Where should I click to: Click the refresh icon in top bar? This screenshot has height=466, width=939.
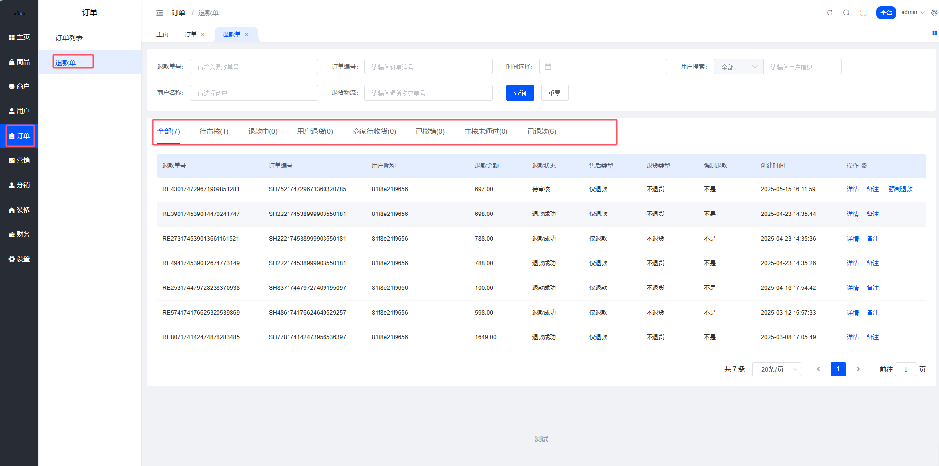(x=830, y=13)
